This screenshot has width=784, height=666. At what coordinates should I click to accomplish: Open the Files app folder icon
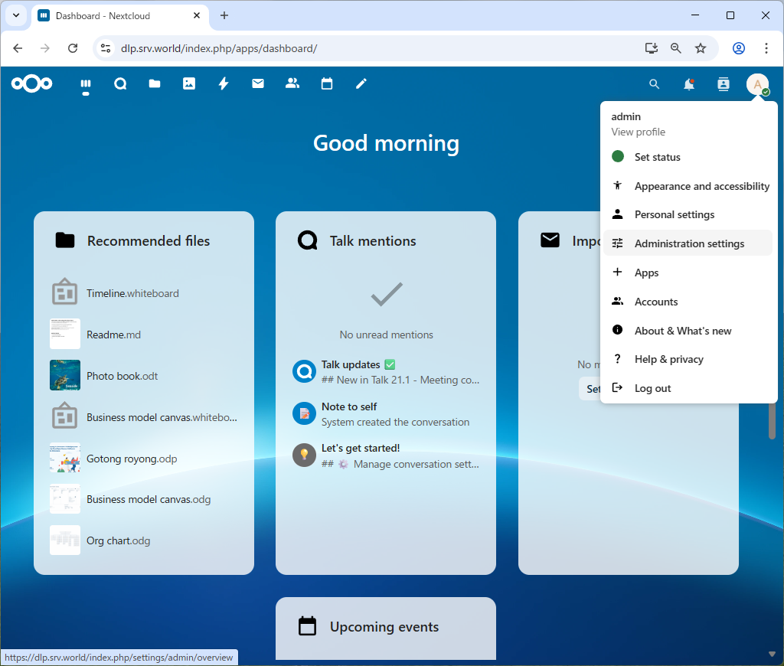tap(155, 84)
